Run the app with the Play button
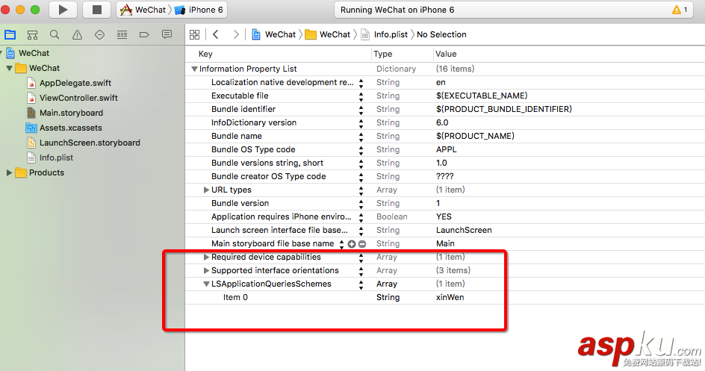The image size is (705, 371). [63, 10]
